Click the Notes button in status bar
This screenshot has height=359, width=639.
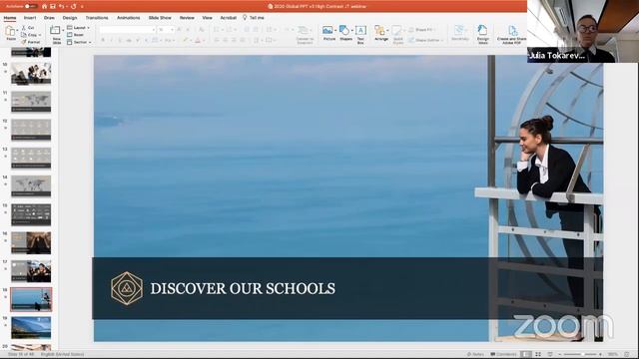pos(475,355)
